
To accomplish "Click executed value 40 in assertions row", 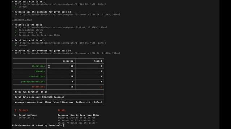I will 72,87.
